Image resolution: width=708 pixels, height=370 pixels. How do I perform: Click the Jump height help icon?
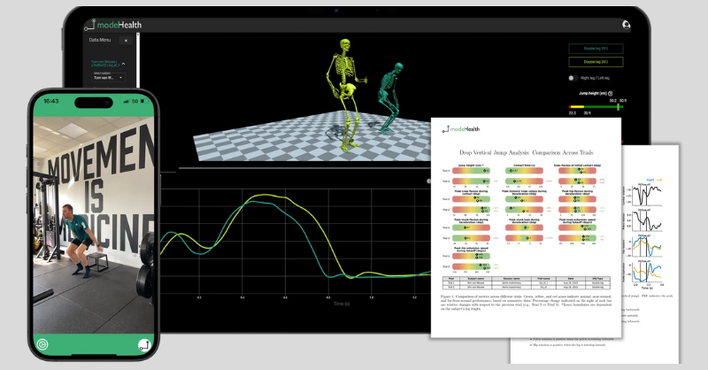[x=611, y=94]
